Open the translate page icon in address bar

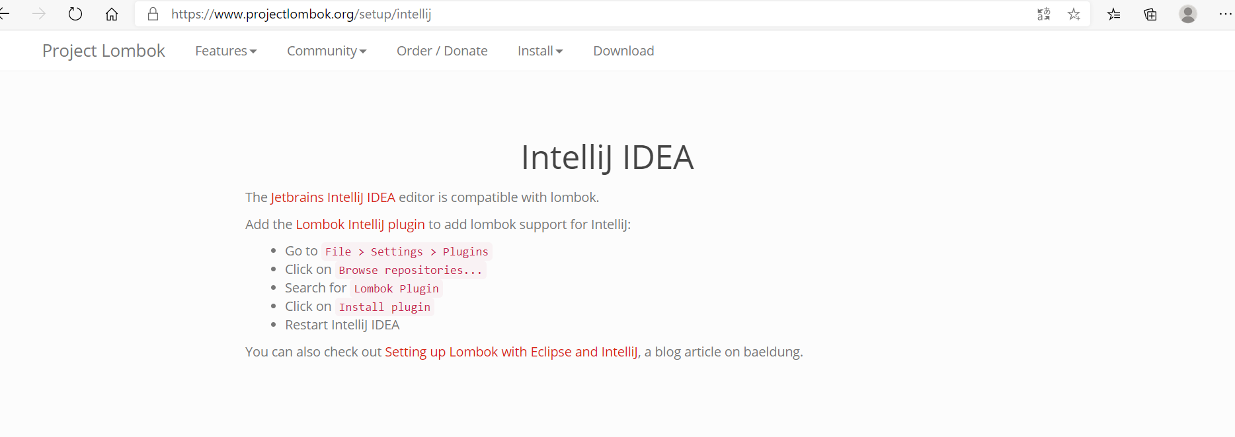(1044, 14)
